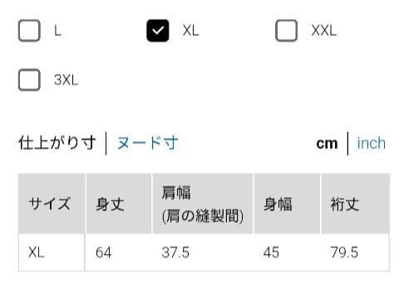Image resolution: width=404 pixels, height=303 pixels.
Task: Click the 身丈 column header
Action: (119, 204)
